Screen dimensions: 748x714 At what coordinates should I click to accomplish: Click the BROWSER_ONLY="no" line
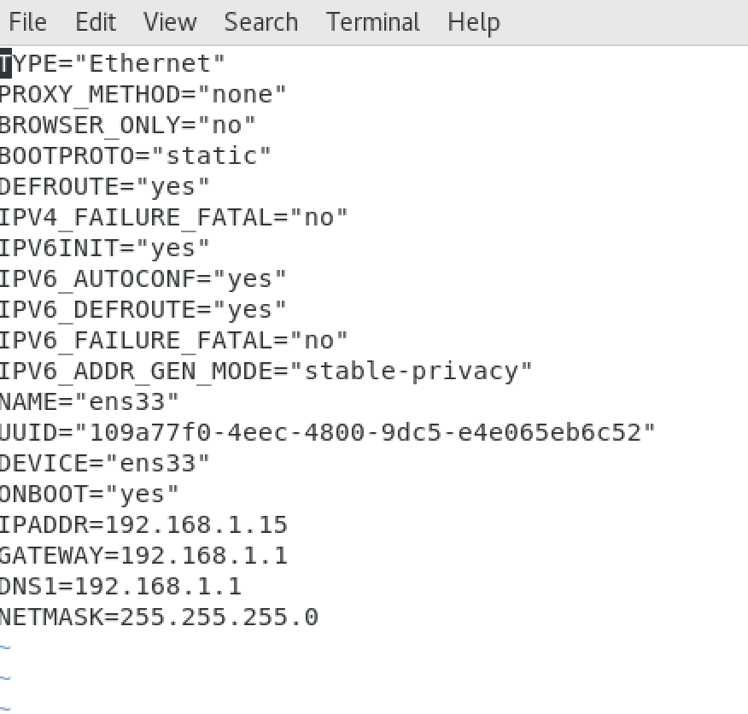click(x=127, y=126)
